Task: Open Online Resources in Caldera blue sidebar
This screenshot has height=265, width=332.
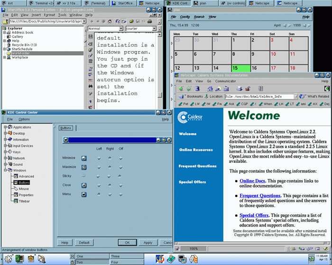Action: (x=196, y=150)
